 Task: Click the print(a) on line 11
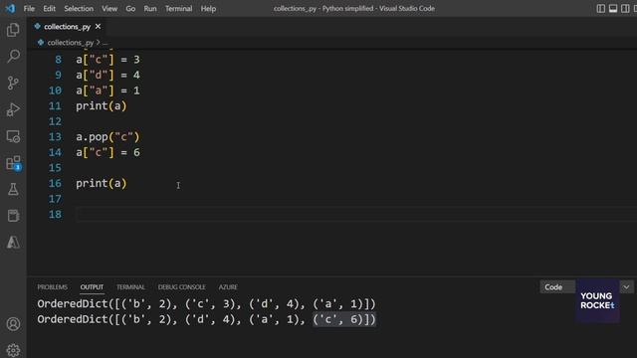pos(102,106)
